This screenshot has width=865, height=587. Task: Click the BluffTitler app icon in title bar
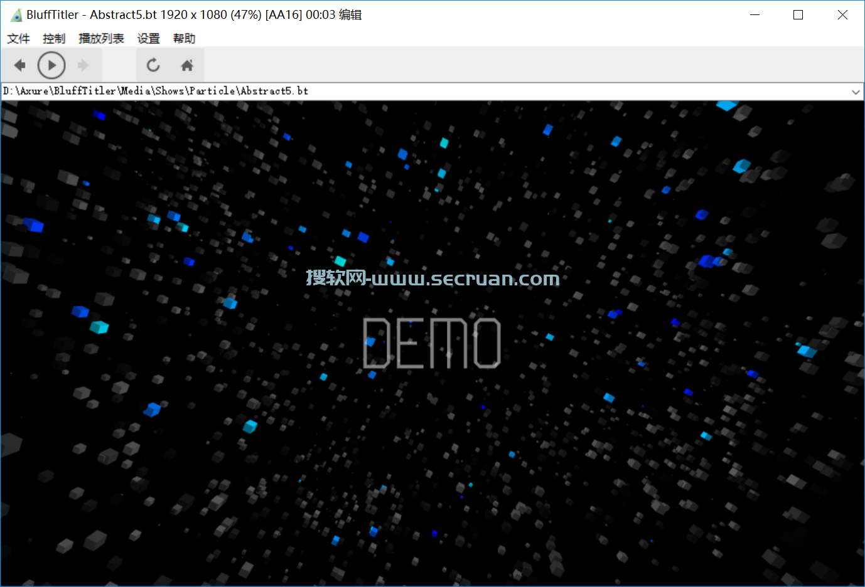click(x=16, y=15)
